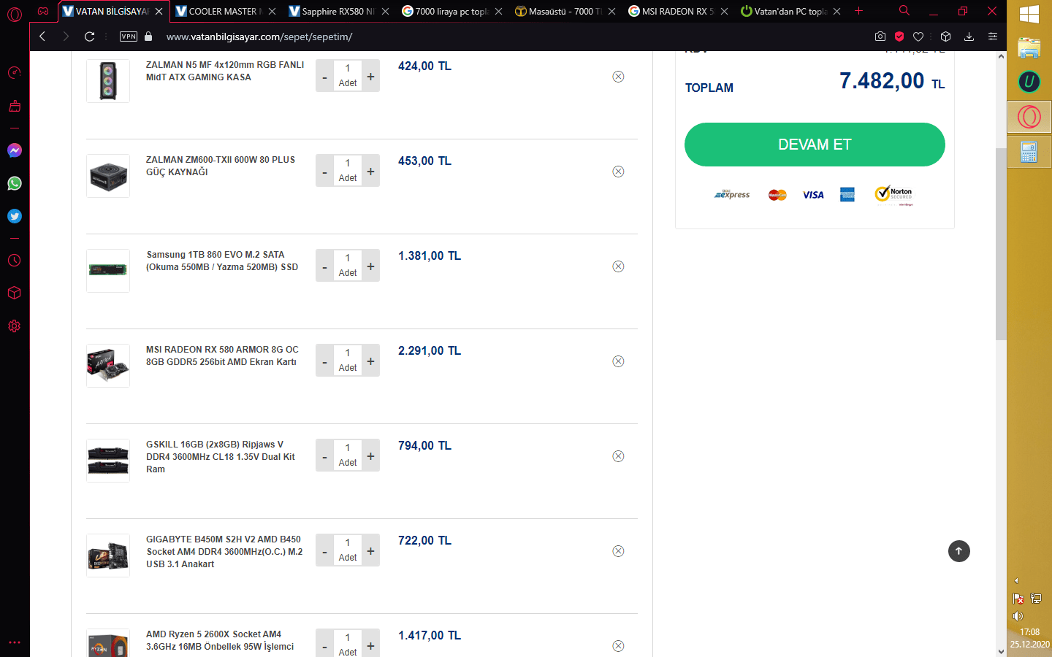This screenshot has height=657, width=1052.
Task: Remove ZALMAN N5 MF case from cart
Action: (x=618, y=77)
